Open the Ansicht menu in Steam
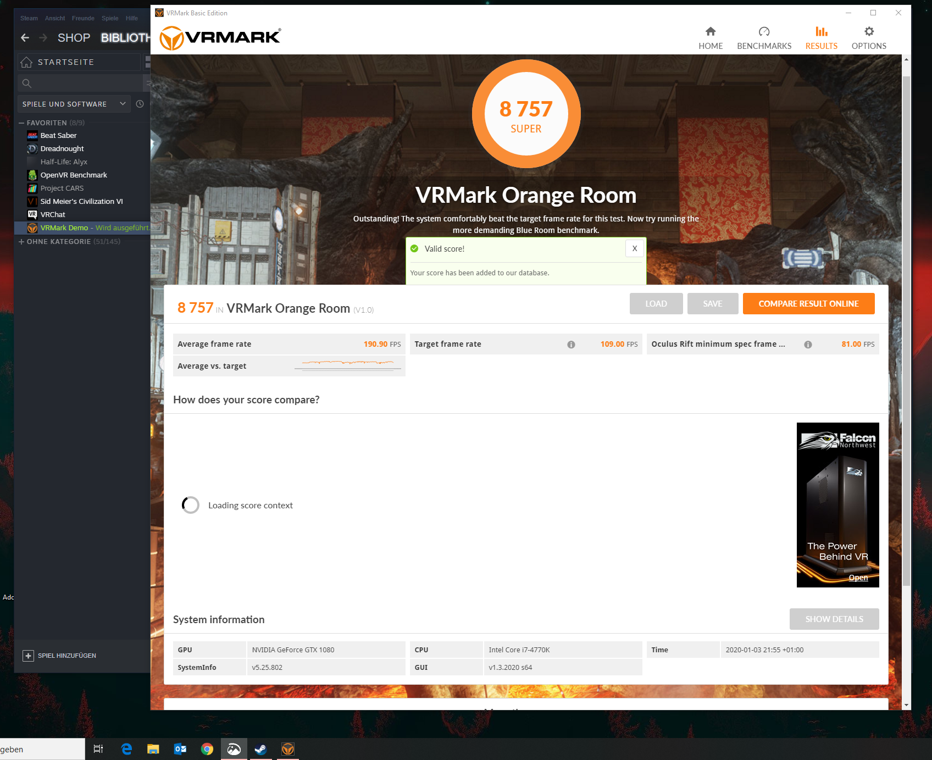Viewport: 932px width, 760px height. click(x=55, y=18)
